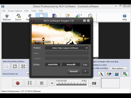
Task: Click the 19 fps text
Action: (x=84, y=81)
